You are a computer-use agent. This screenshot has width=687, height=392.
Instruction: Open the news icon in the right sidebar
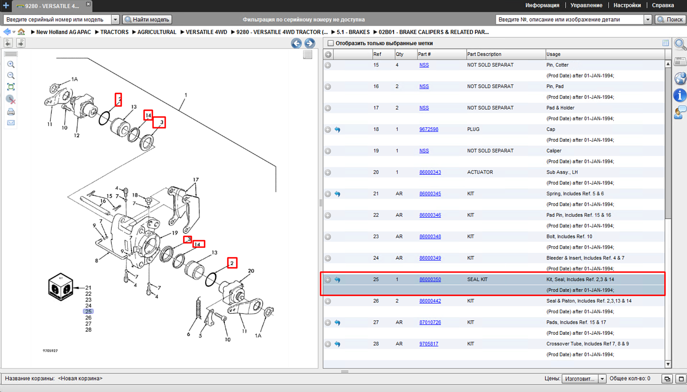pyautogui.click(x=680, y=62)
